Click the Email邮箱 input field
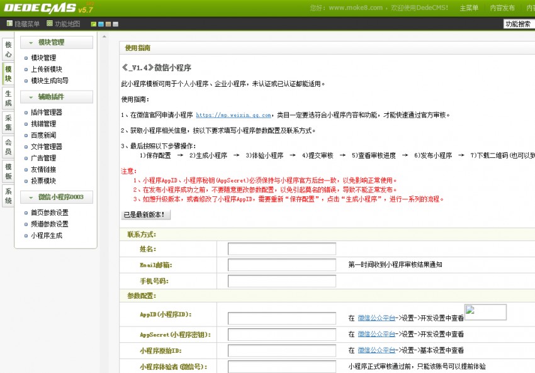Image resolution: width=535 pixels, height=373 pixels. (x=281, y=265)
